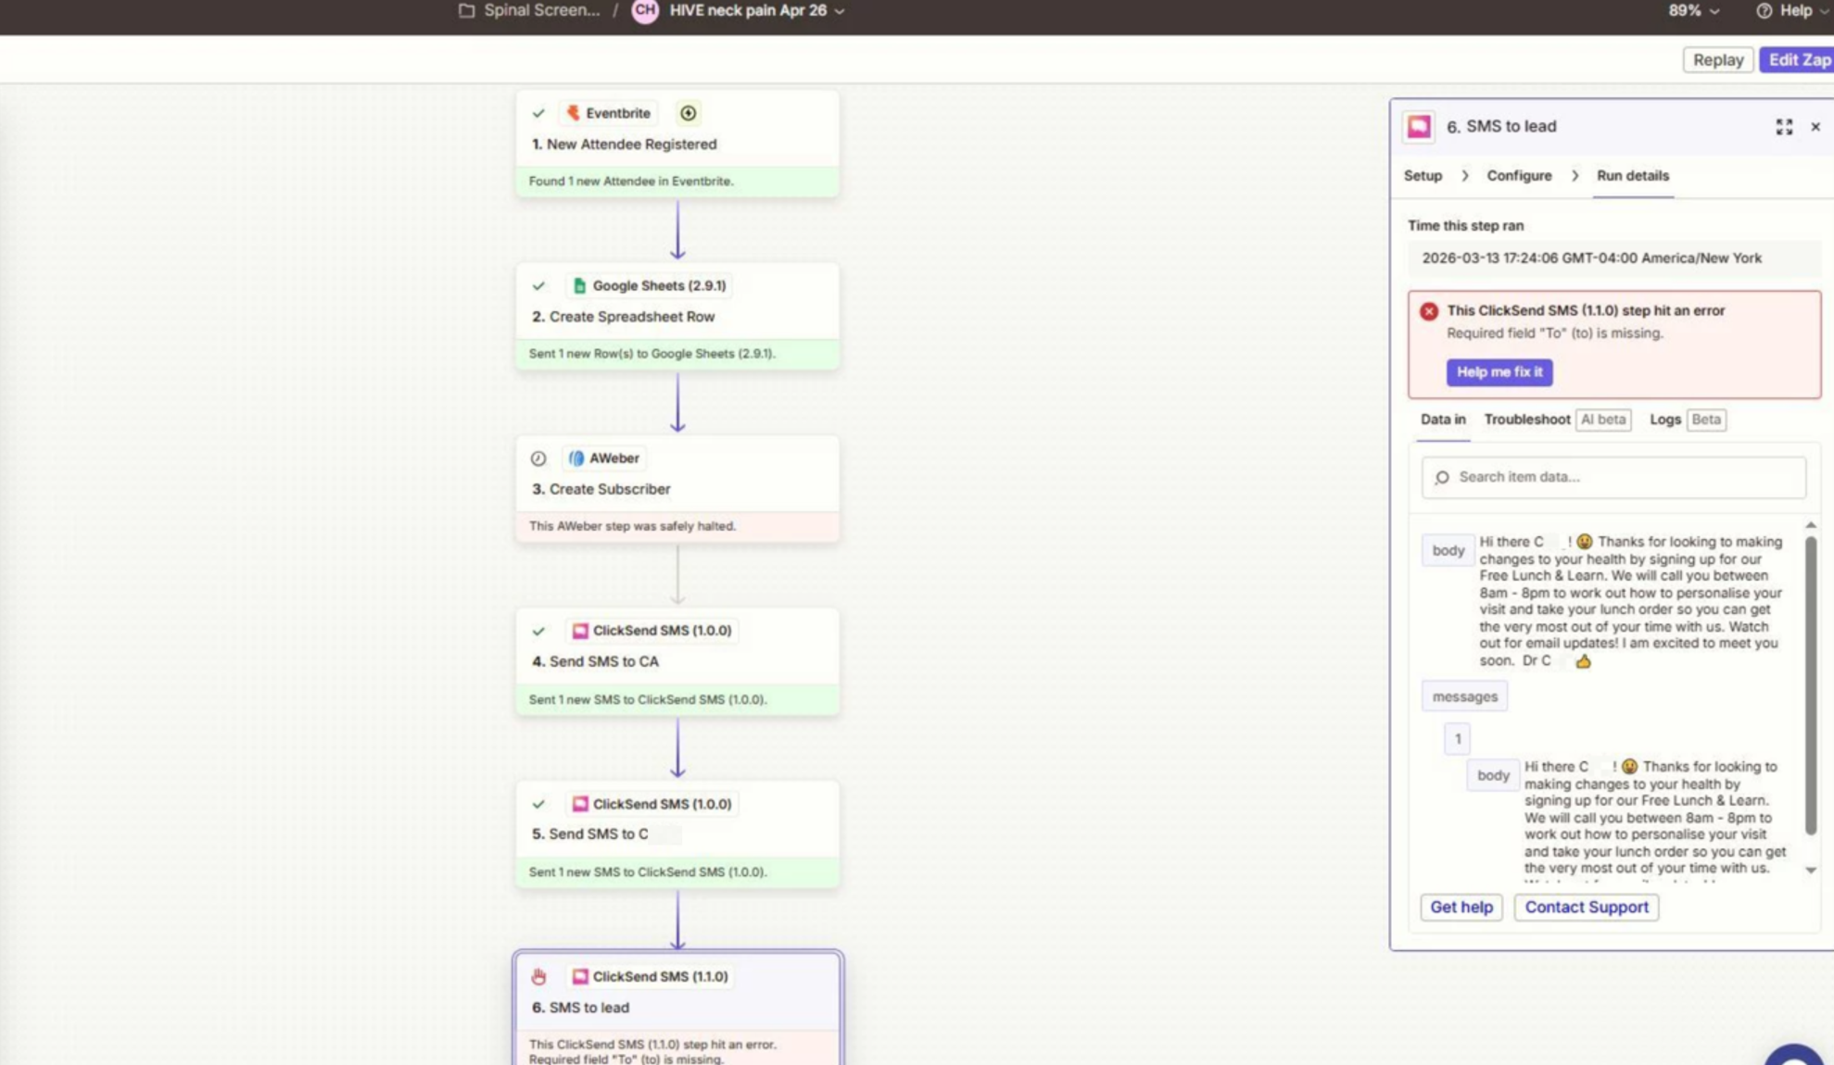This screenshot has height=1065, width=1834.
Task: Switch to the Troubleshoot tab
Action: (x=1526, y=420)
